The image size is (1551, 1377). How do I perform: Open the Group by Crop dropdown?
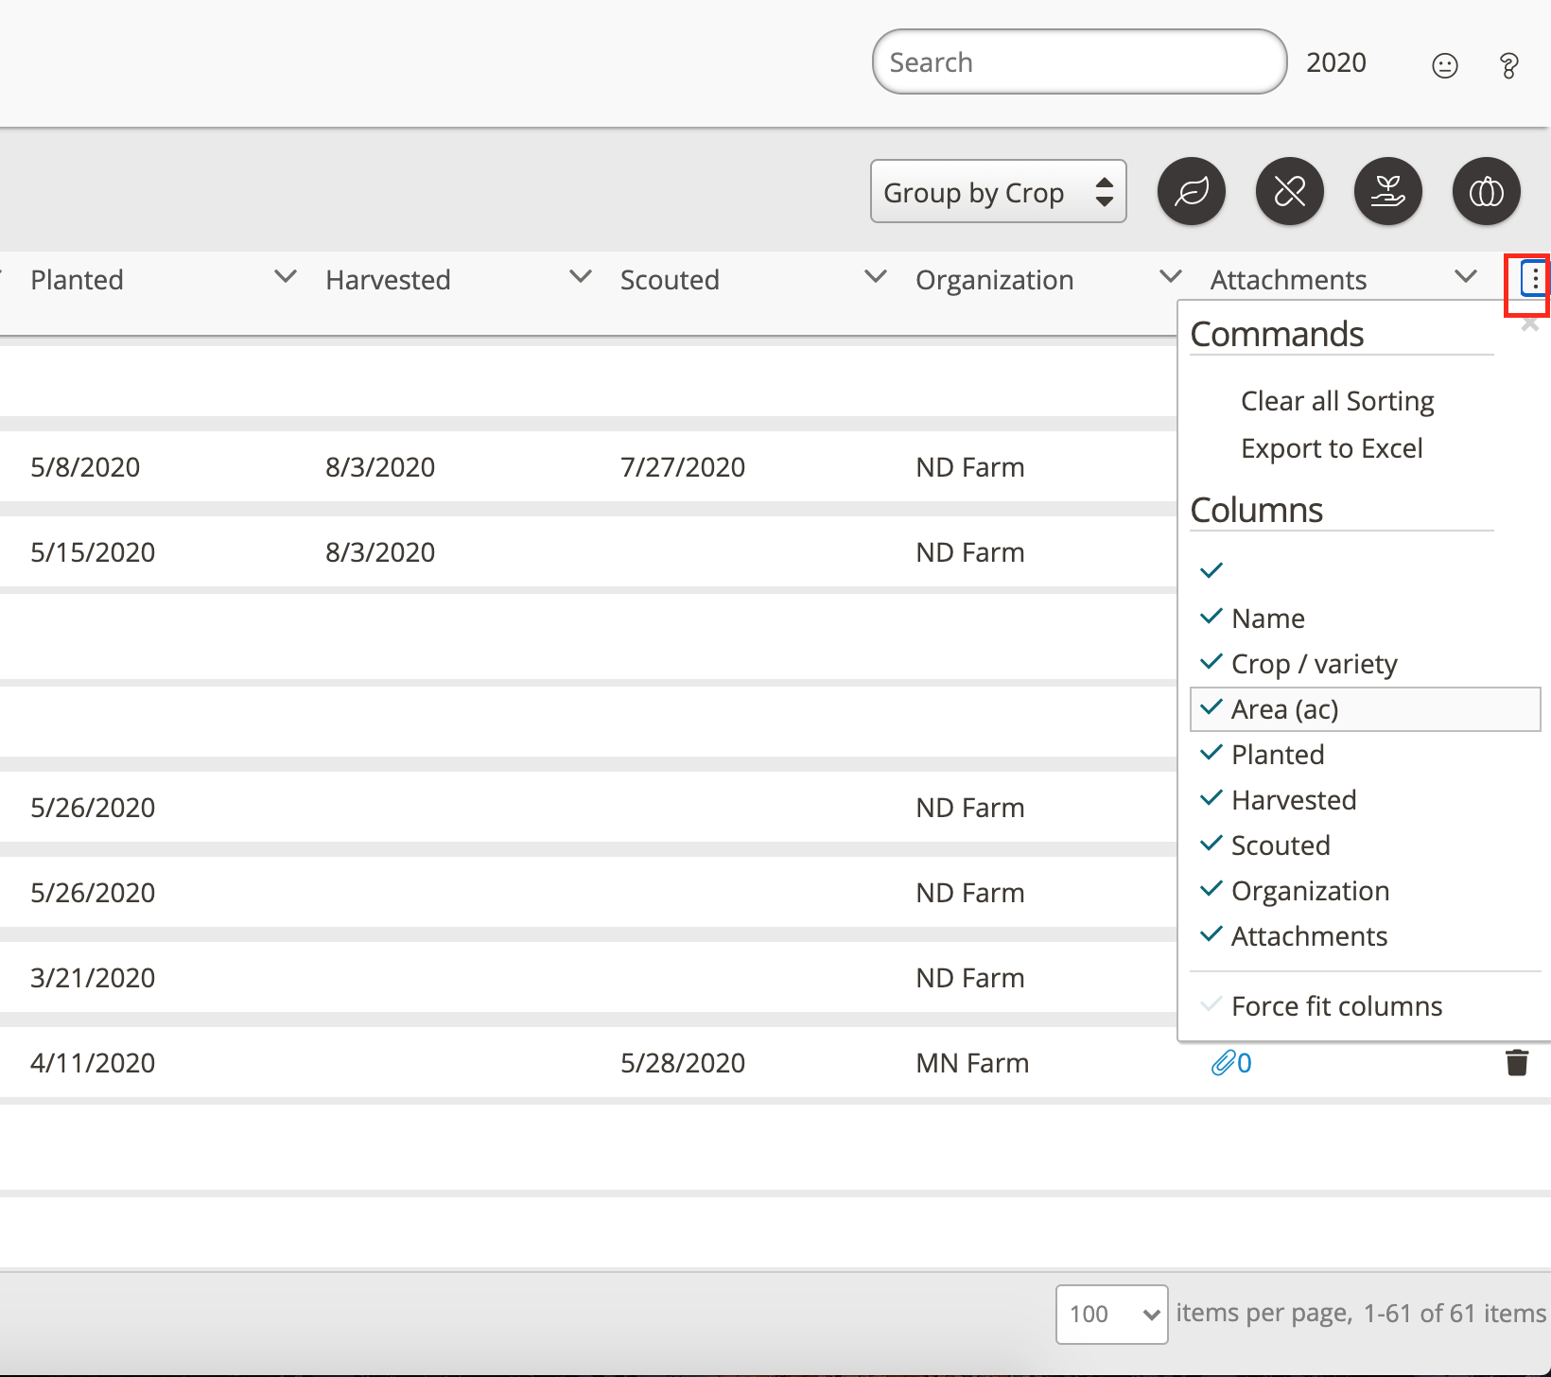pos(999,192)
